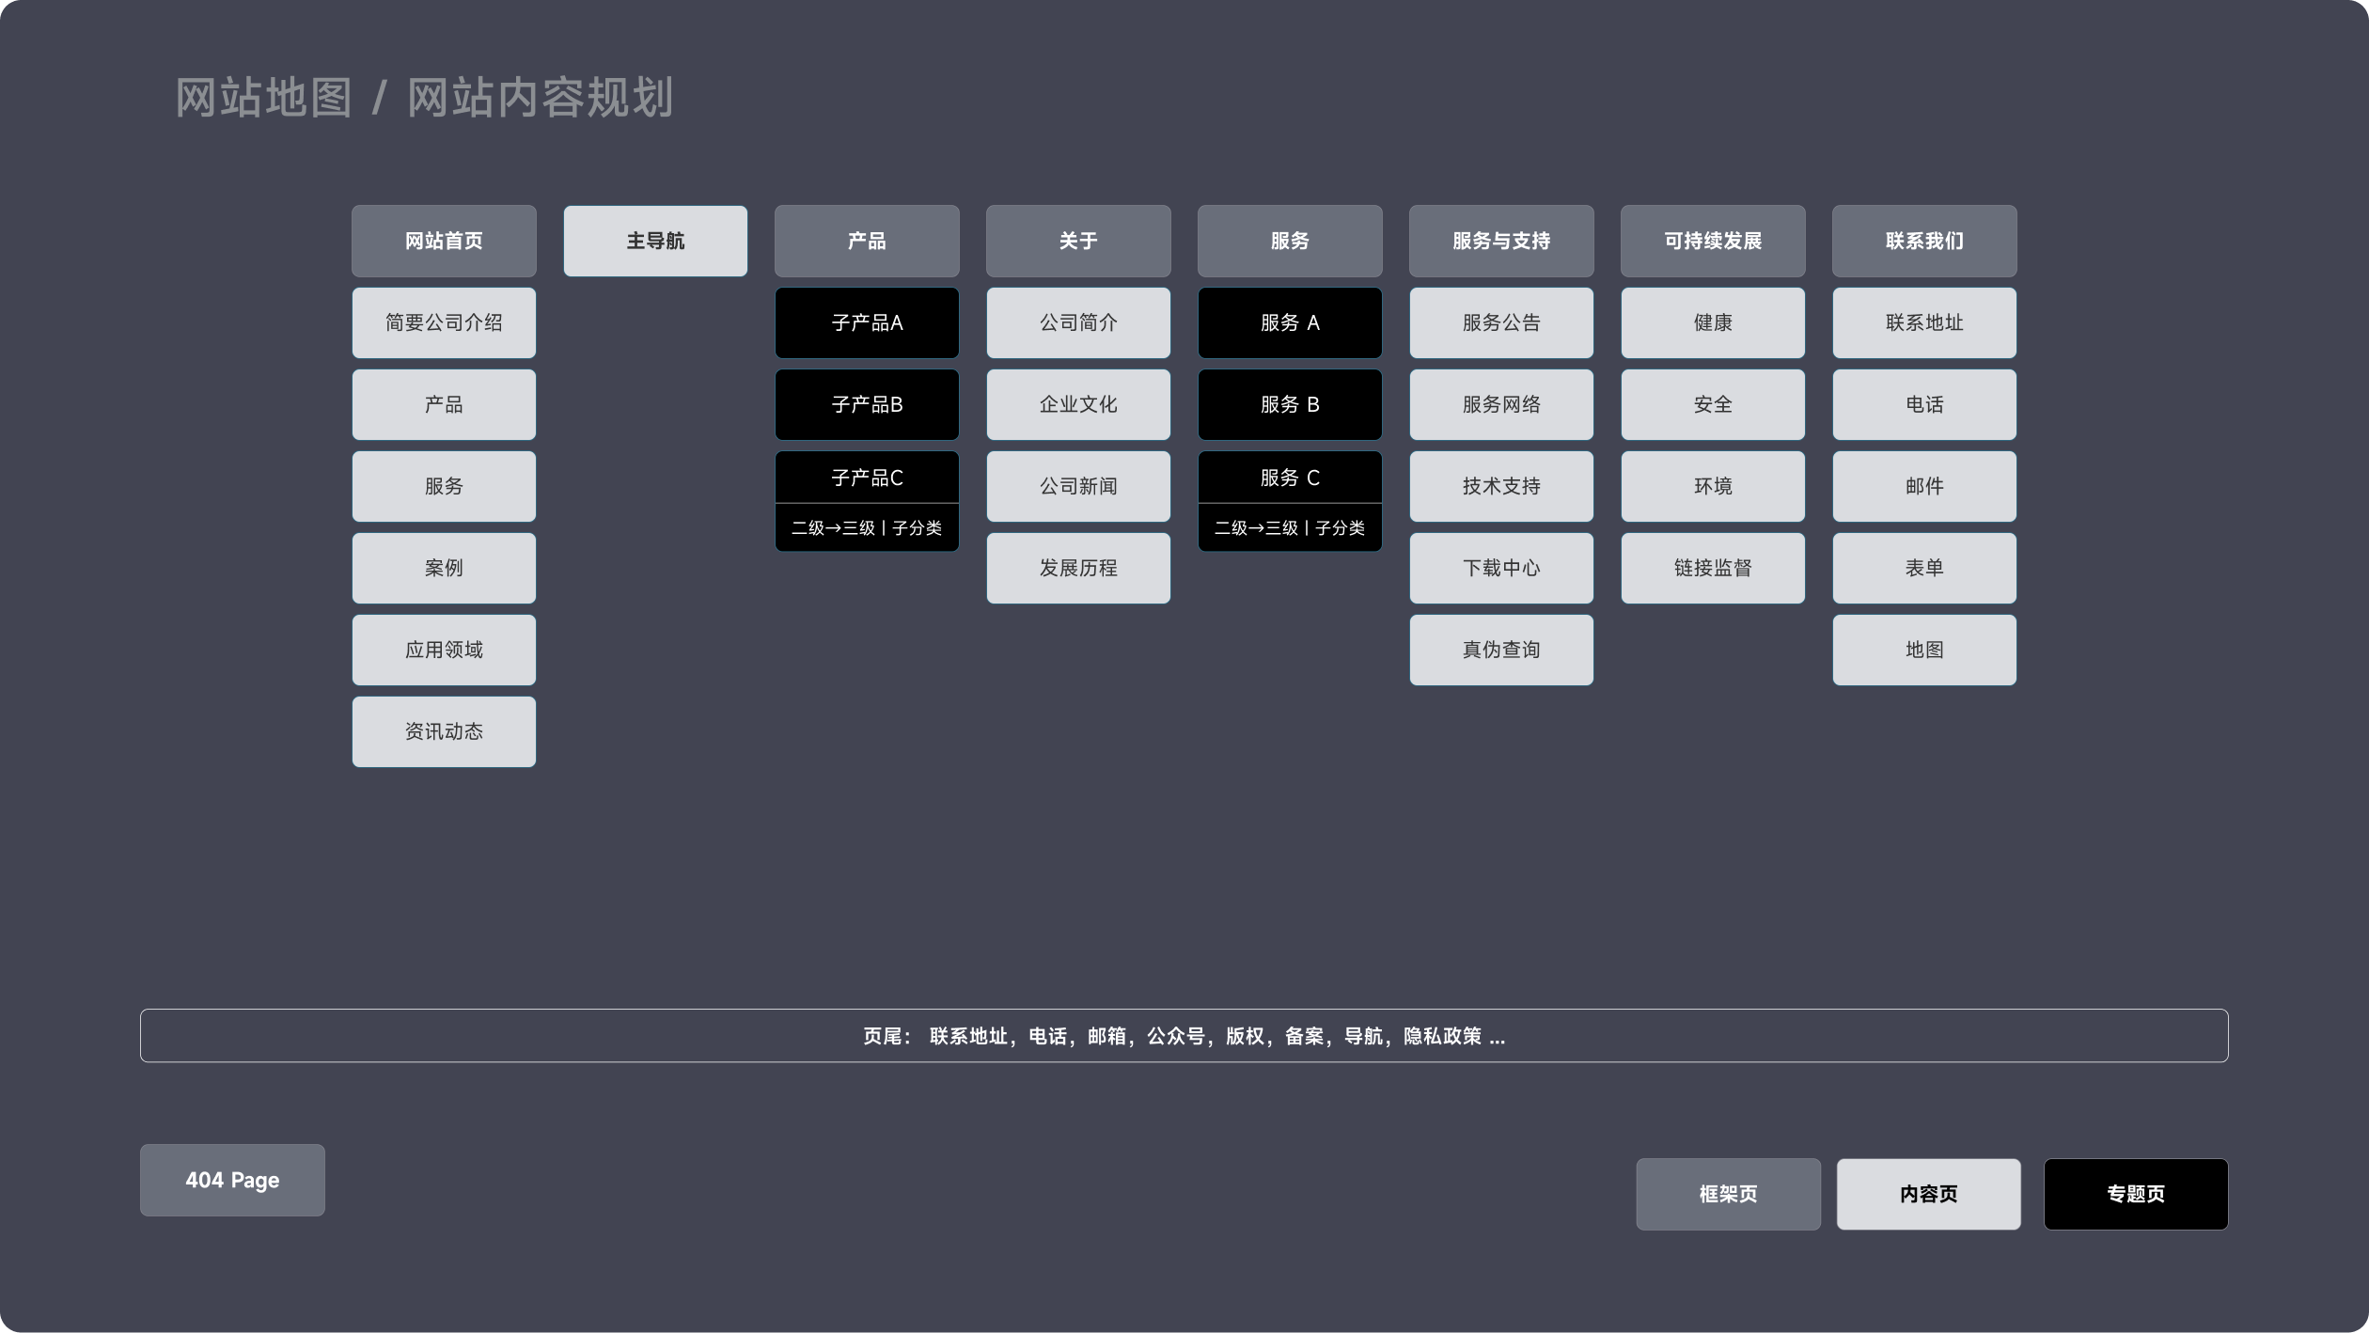Click the 子产品B tile
This screenshot has height=1333, width=2369.
coord(867,404)
